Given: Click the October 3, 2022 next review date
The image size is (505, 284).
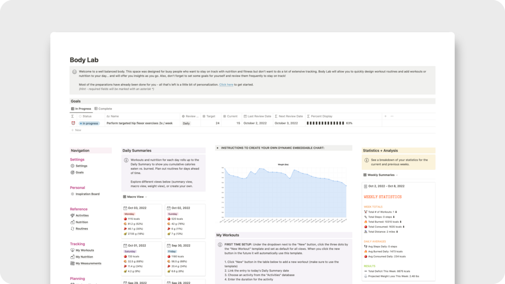Looking at the screenshot, I should 286,123.
